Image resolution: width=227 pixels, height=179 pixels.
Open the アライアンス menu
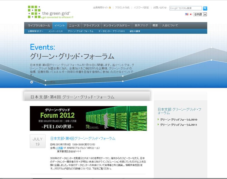92,25
